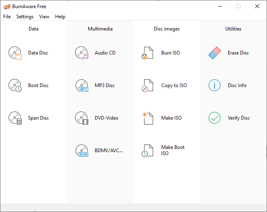Click the Erase Disc eraser icon
The height and width of the screenshot is (212, 267).
(x=215, y=53)
